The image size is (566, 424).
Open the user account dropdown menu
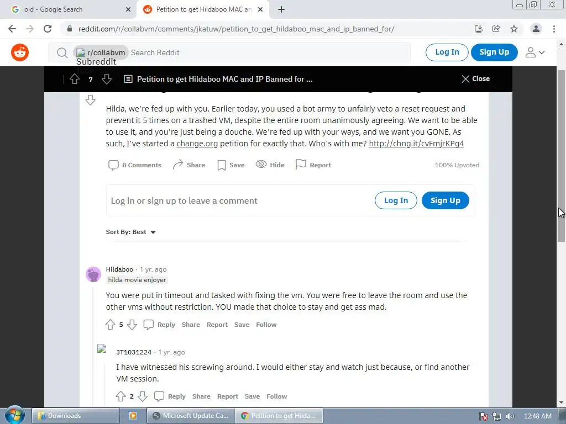click(x=534, y=52)
